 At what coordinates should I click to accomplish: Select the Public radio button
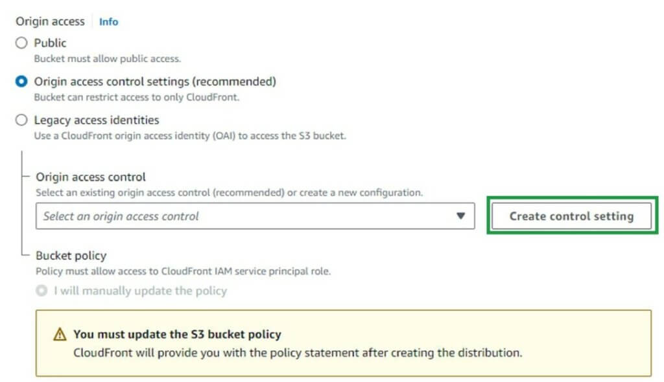pos(22,43)
